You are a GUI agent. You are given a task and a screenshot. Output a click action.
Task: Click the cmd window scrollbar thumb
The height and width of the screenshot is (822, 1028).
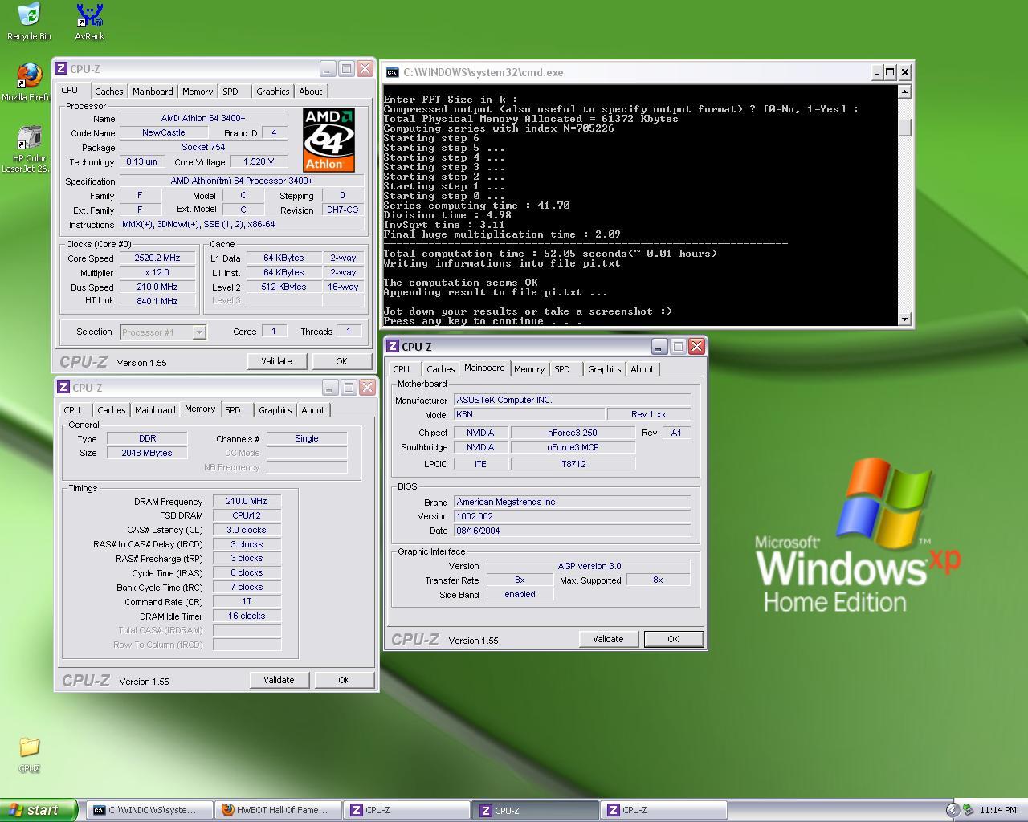pos(905,128)
